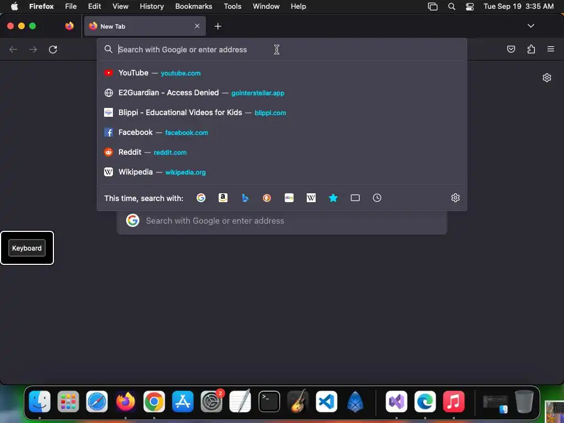Click the date and time in menu bar
The width and height of the screenshot is (564, 423).
tap(518, 7)
